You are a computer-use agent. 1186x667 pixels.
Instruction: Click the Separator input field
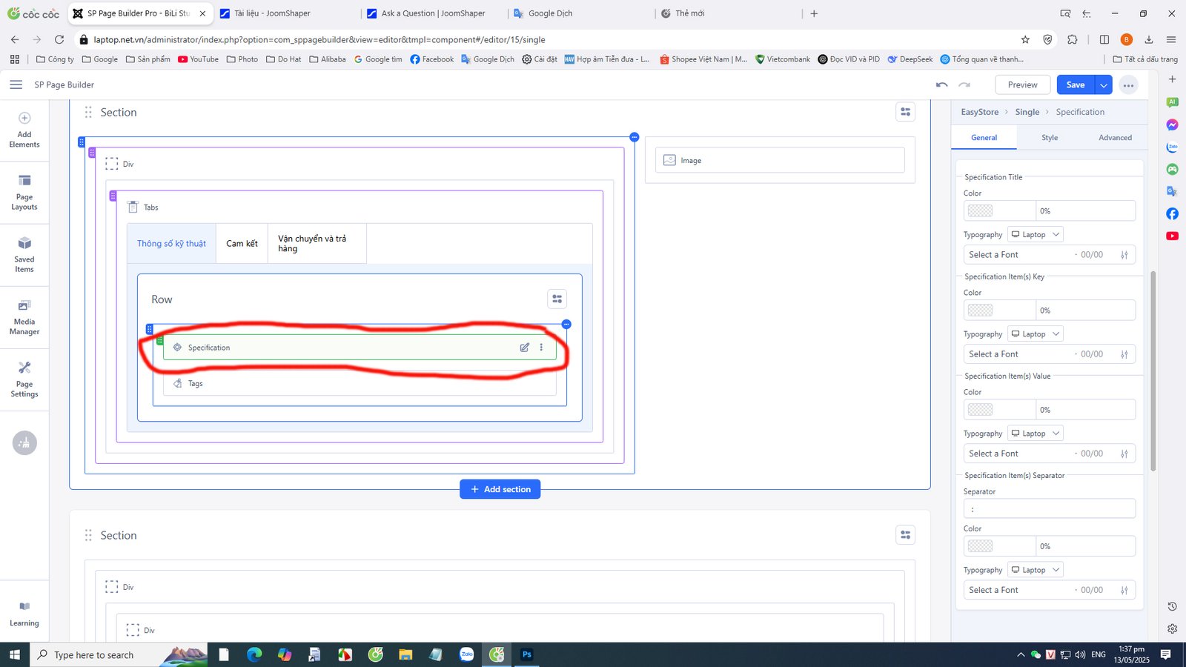pyautogui.click(x=1049, y=509)
